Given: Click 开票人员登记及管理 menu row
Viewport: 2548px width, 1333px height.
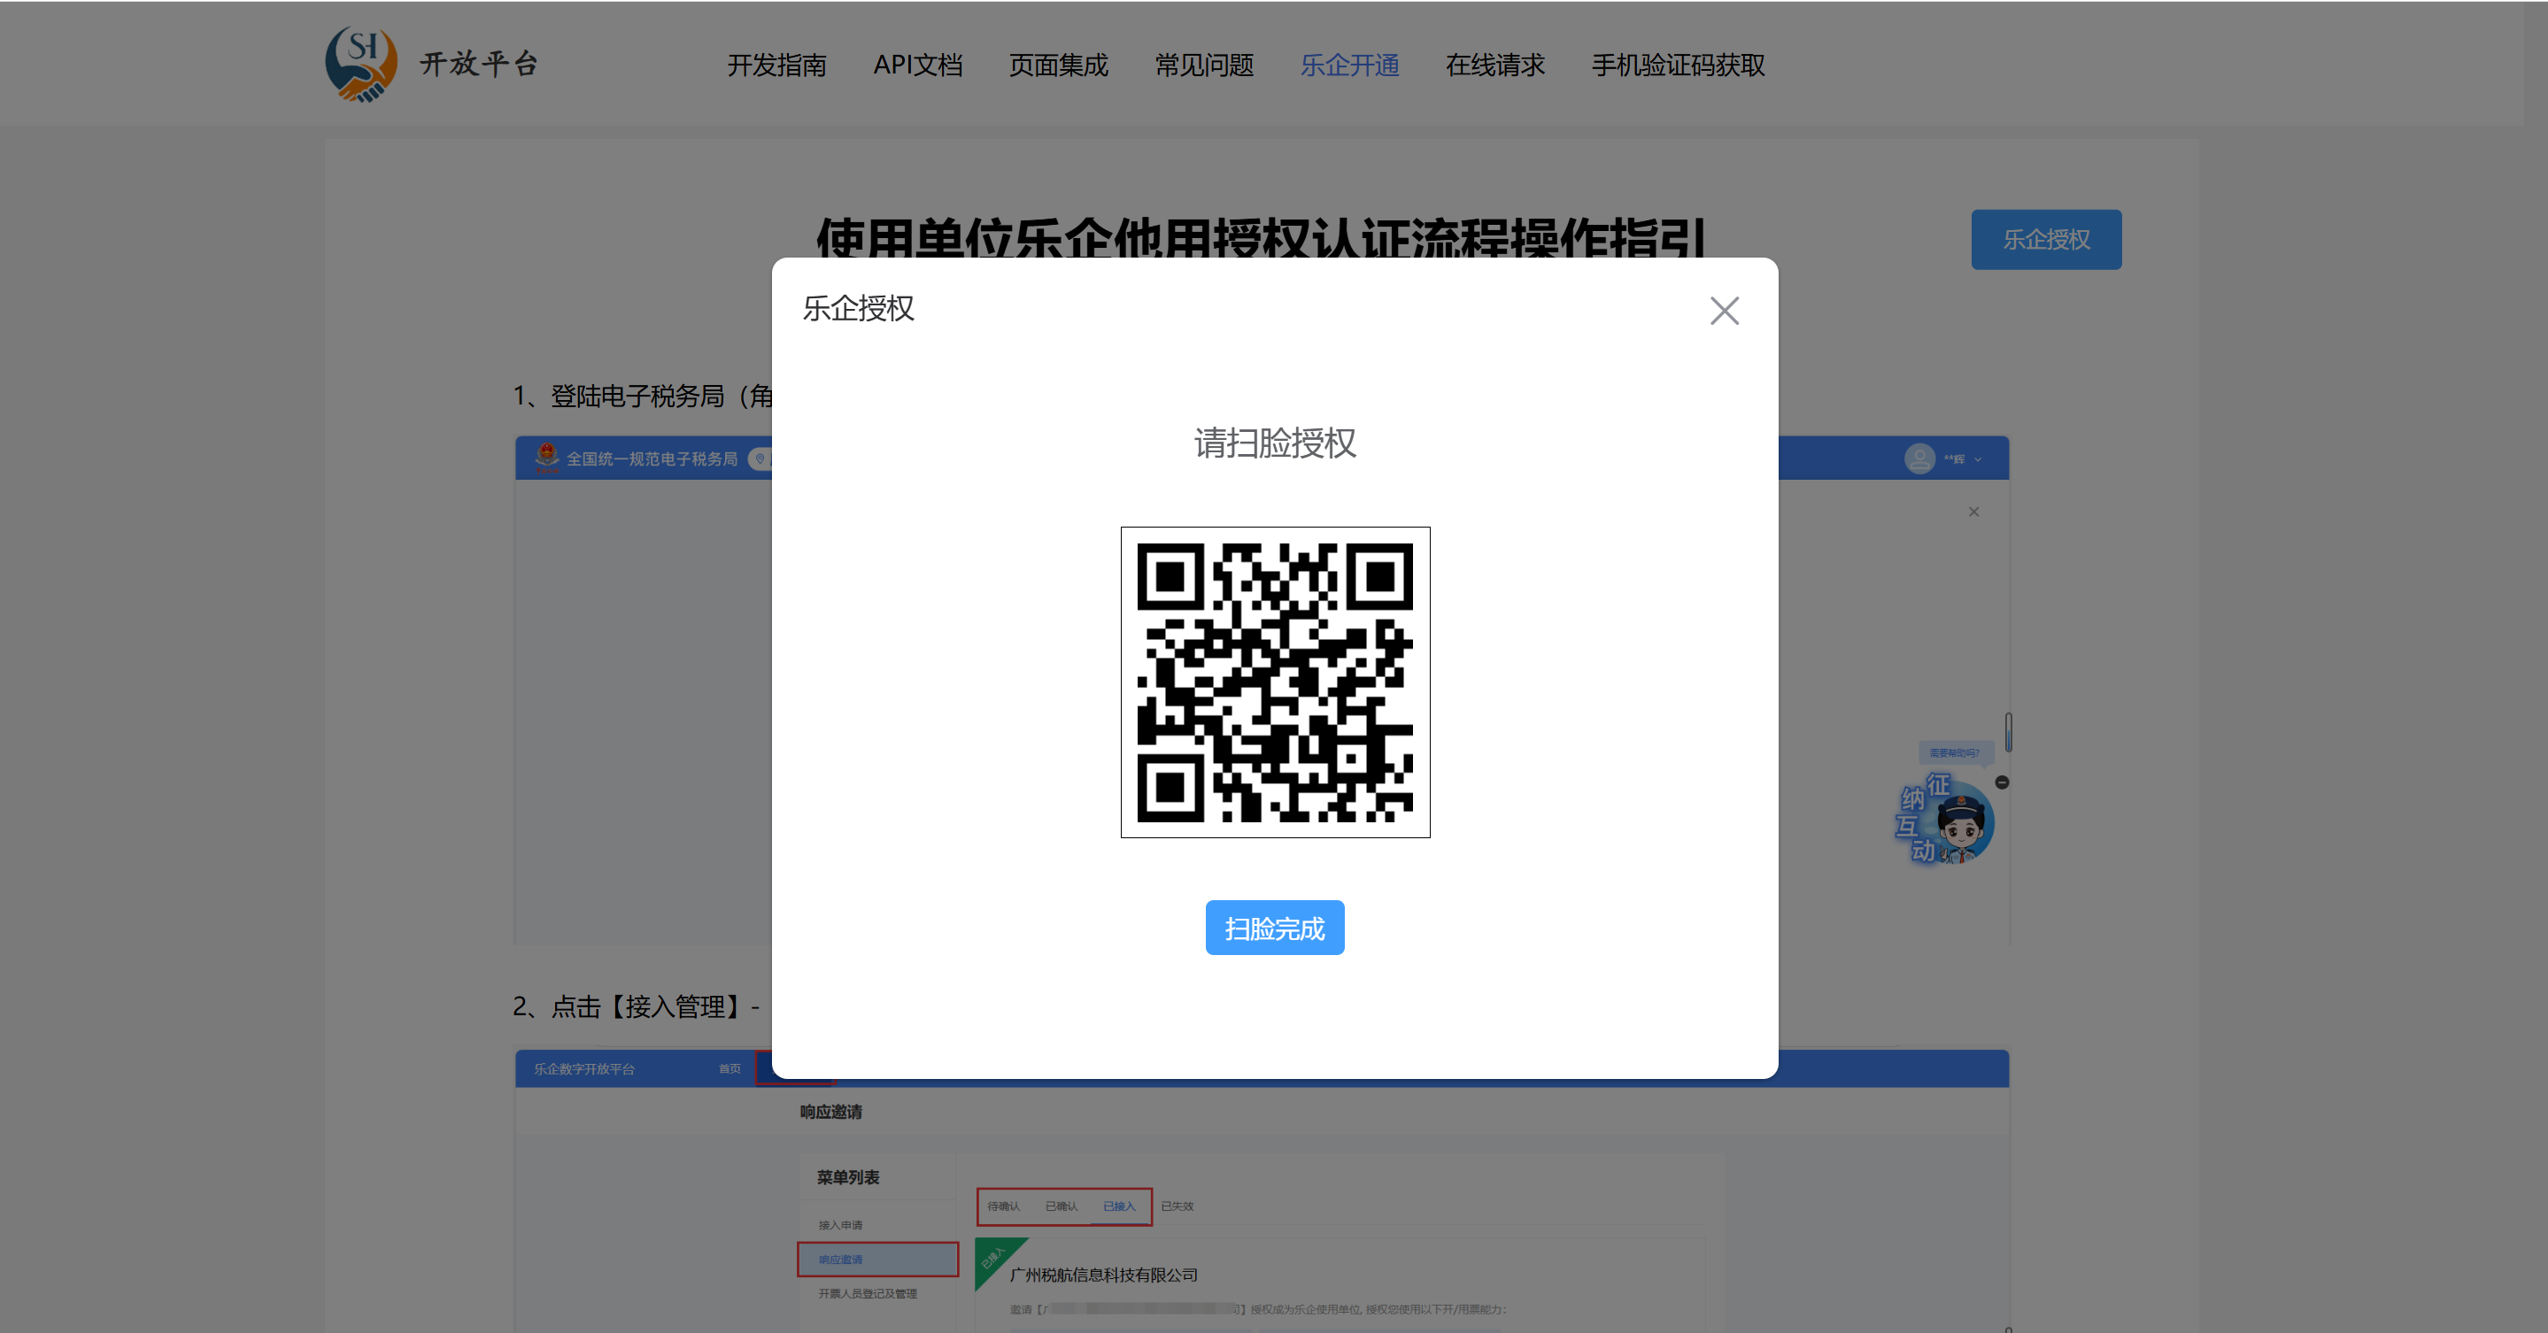Looking at the screenshot, I should (868, 1293).
